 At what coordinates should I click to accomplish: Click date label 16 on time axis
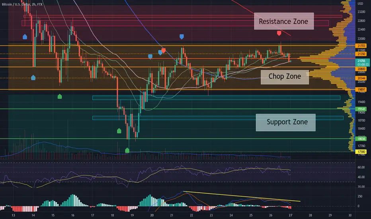tap(72, 215)
